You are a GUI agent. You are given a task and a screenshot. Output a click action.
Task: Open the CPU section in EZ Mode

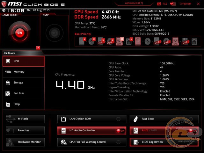[23, 61]
